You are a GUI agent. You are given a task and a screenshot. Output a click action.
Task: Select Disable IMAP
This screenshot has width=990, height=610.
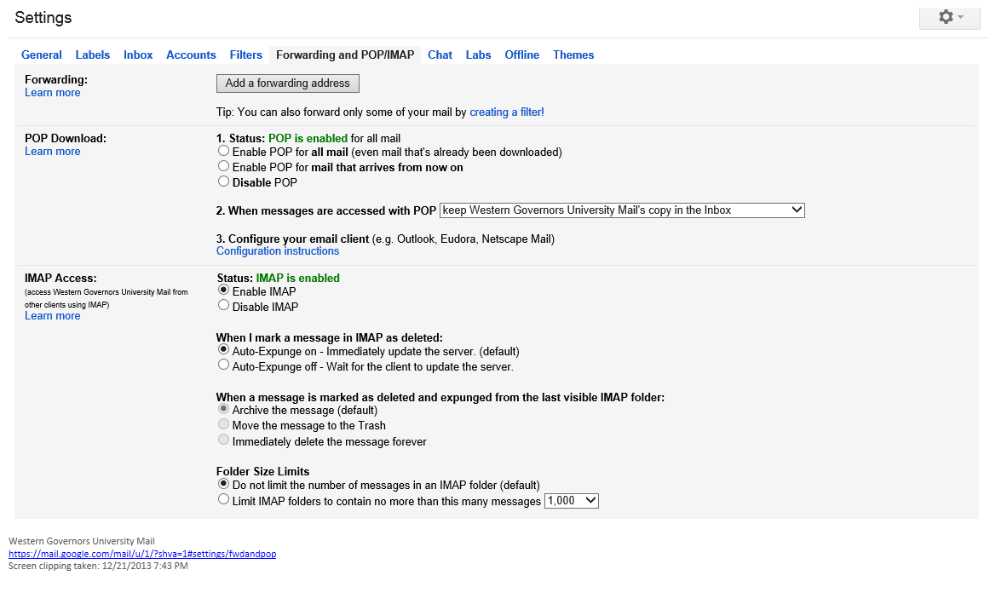(x=223, y=304)
